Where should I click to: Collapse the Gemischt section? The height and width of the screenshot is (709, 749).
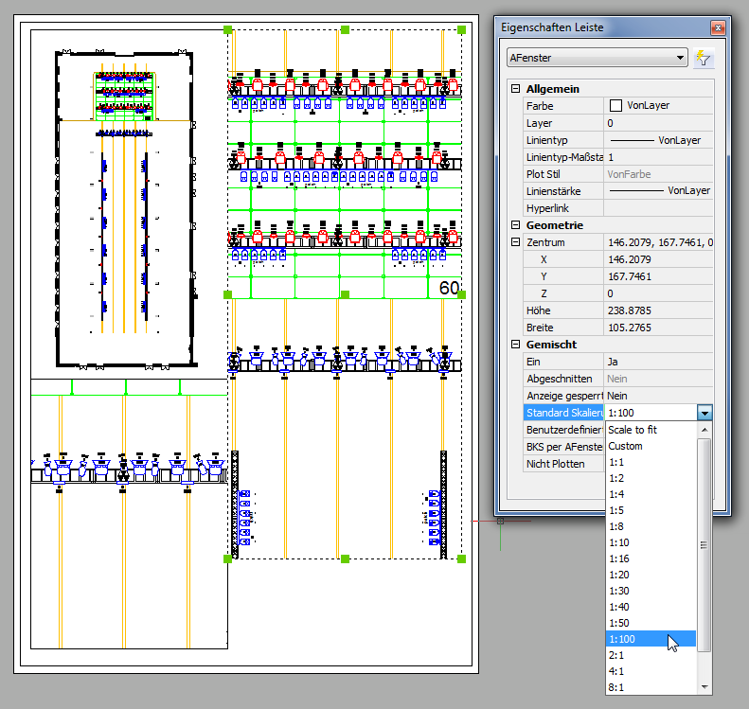516,345
